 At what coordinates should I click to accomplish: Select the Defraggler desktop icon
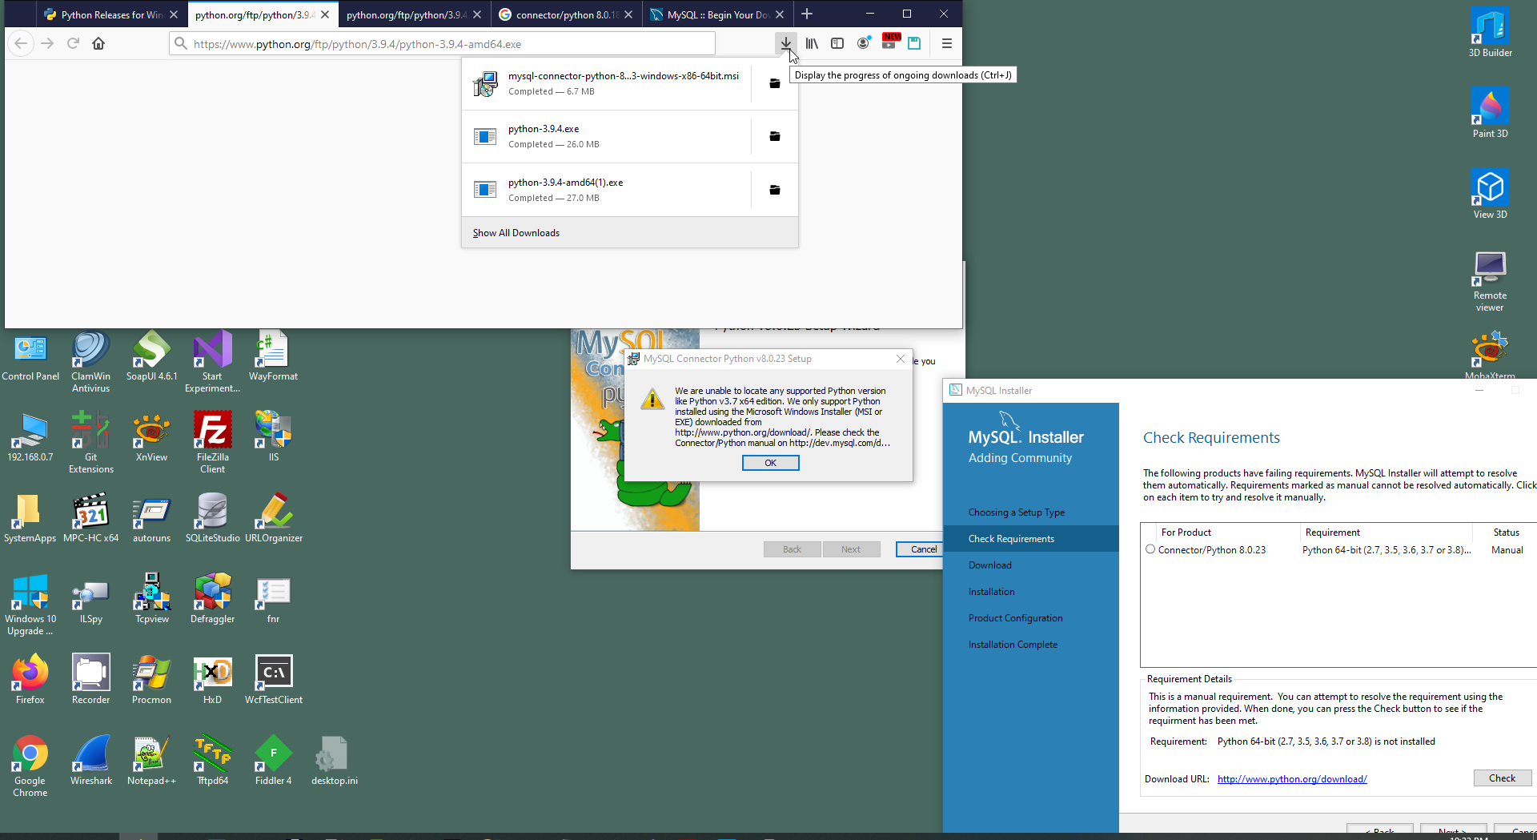tap(212, 599)
